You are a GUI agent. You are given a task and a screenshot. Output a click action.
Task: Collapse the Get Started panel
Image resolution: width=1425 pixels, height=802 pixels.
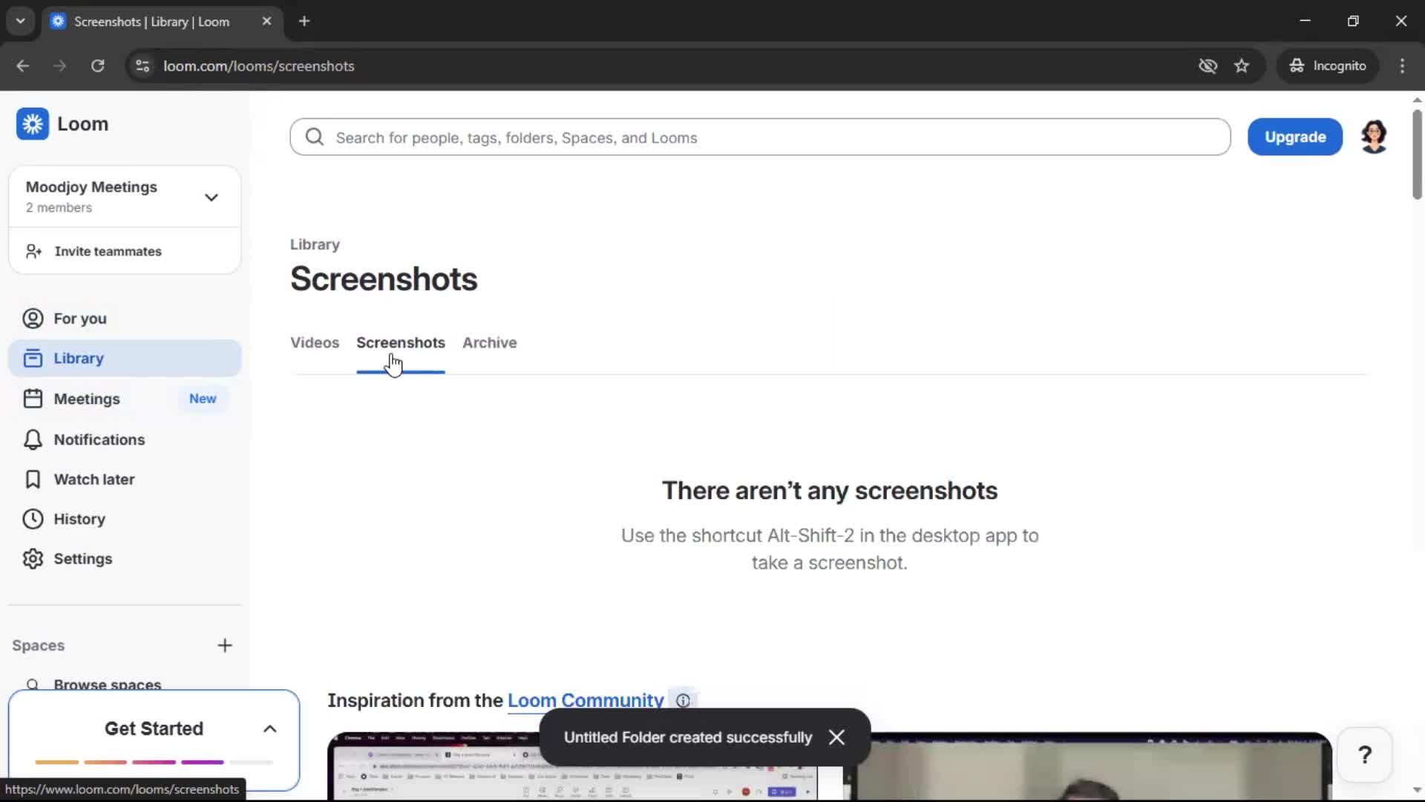pyautogui.click(x=269, y=728)
